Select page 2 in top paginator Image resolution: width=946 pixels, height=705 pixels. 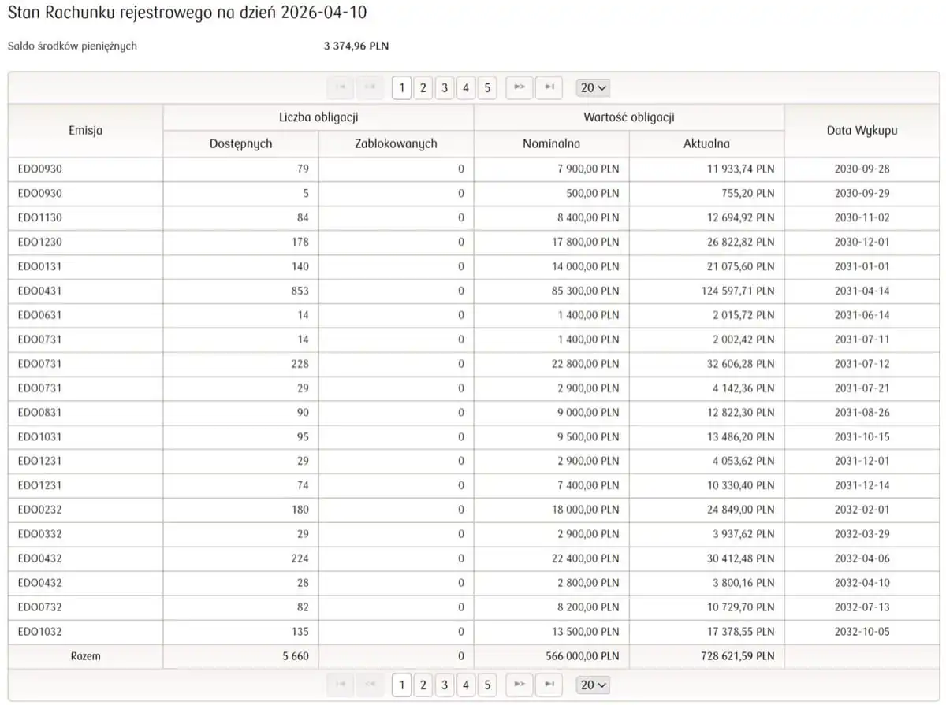423,87
